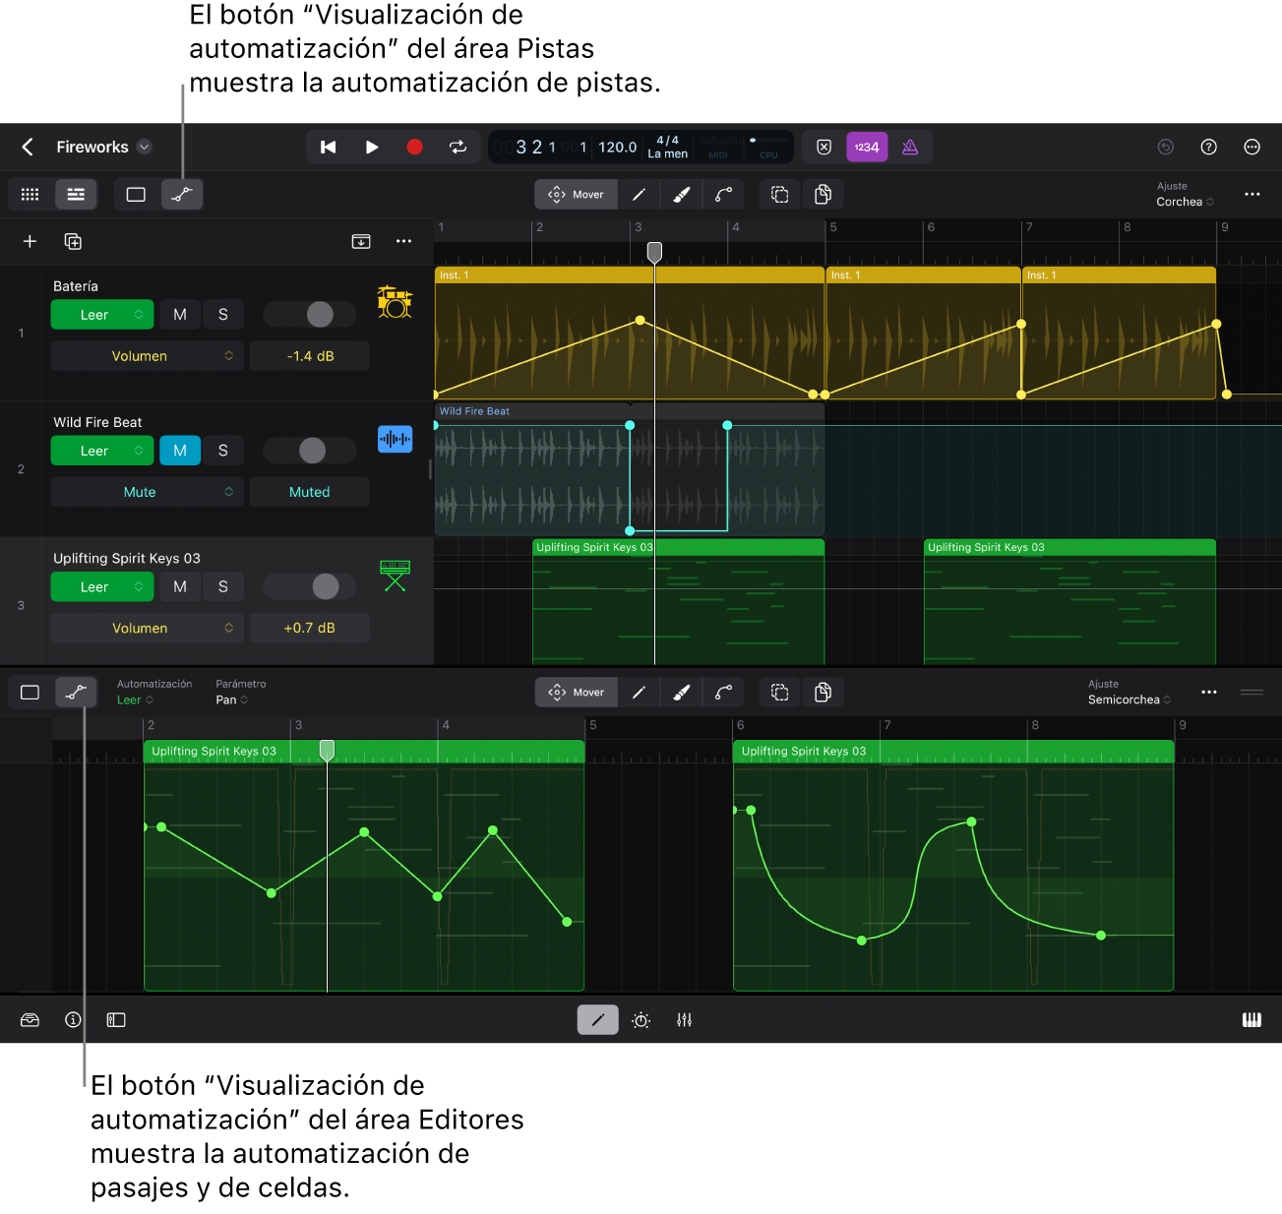Open the Ajuste Semicorchea menu
The width and height of the screenshot is (1282, 1214).
[1129, 699]
